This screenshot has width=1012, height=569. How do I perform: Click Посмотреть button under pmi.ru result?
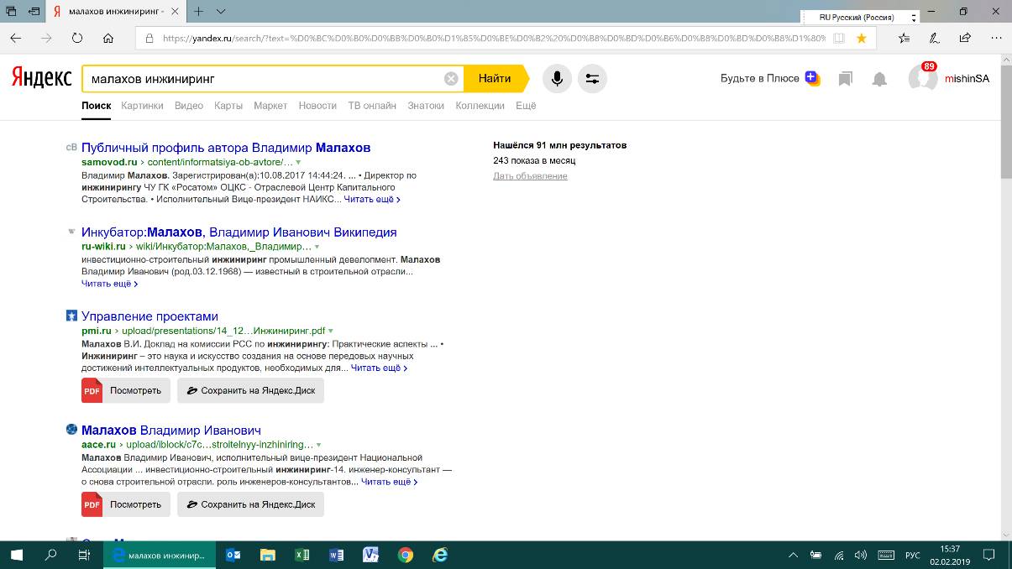[126, 390]
